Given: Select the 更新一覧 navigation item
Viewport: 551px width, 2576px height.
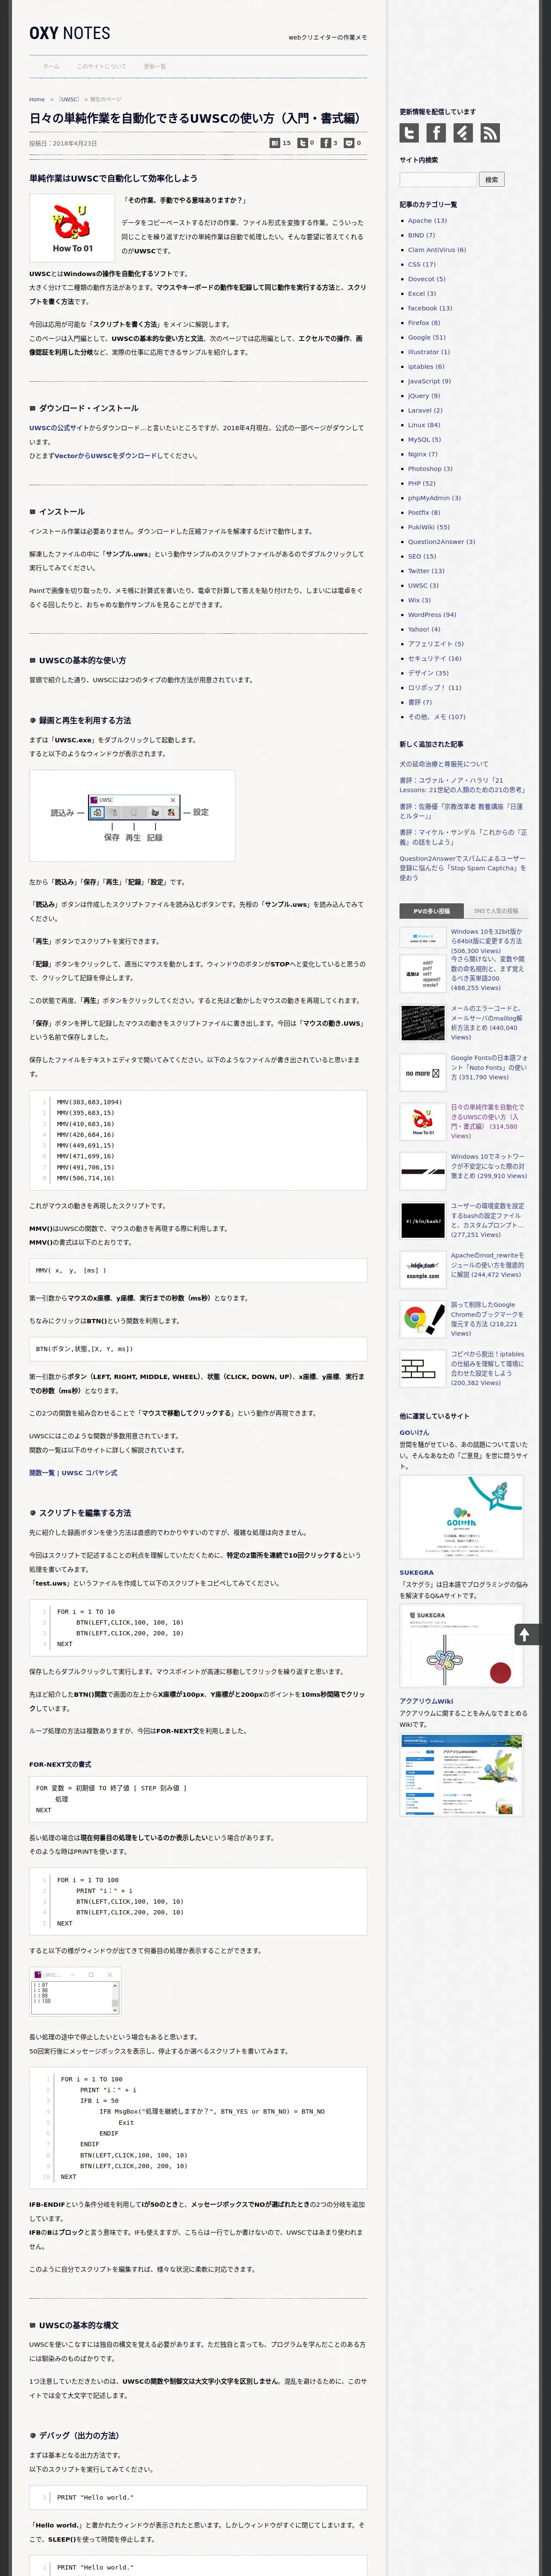Looking at the screenshot, I should 155,66.
